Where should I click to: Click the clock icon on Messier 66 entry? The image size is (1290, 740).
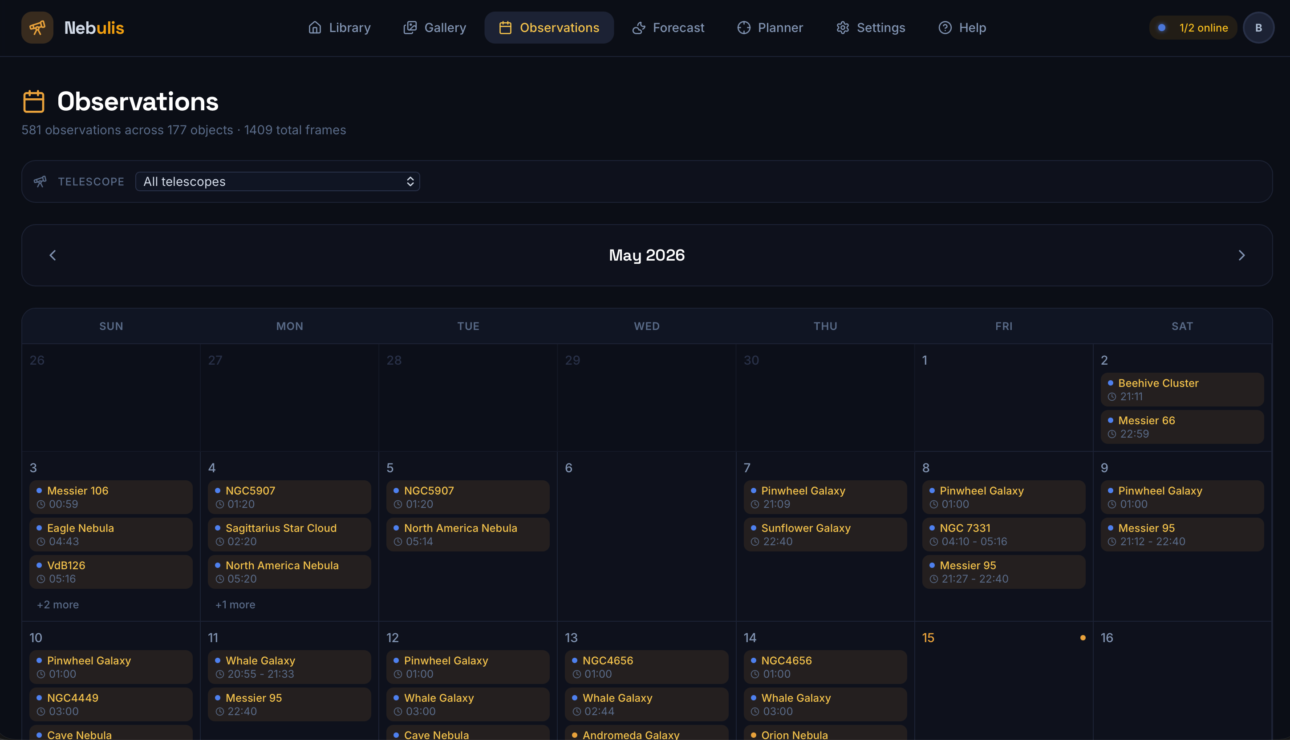pos(1112,434)
